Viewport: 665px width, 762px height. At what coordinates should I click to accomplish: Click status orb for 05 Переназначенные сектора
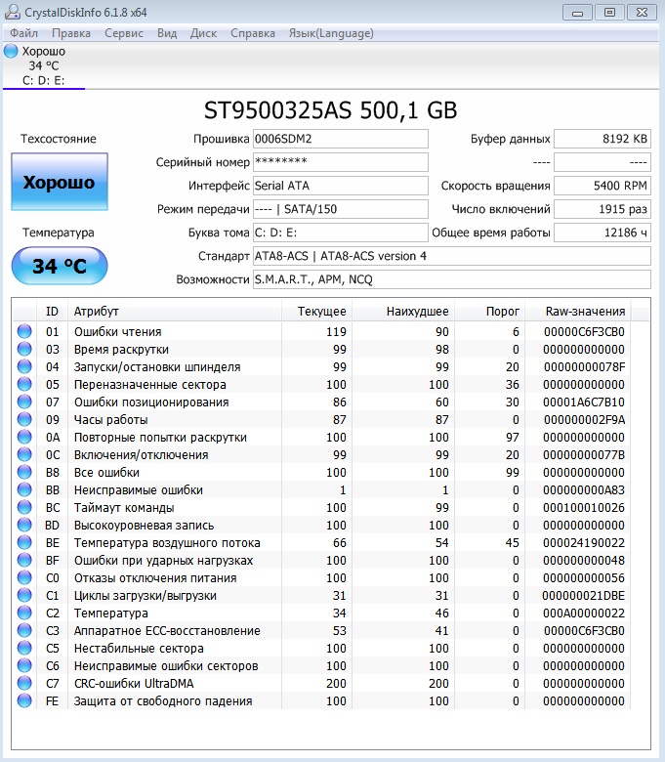(24, 385)
